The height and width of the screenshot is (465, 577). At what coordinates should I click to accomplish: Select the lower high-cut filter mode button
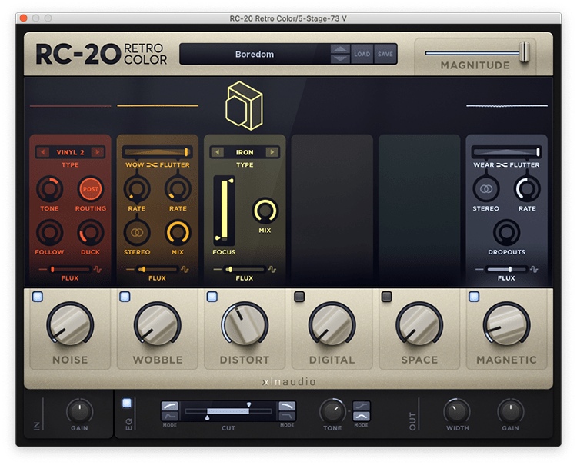pyautogui.click(x=287, y=416)
